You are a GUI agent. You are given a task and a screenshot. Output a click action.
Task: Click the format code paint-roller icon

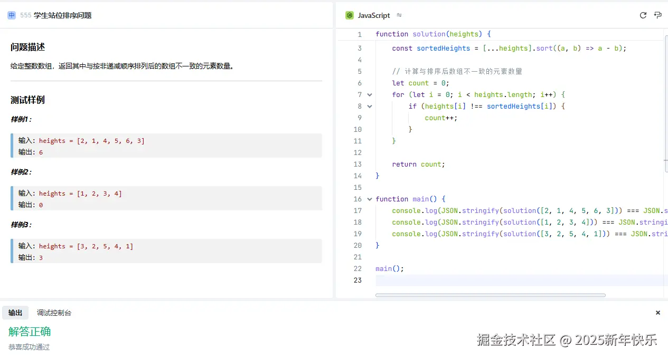657,15
